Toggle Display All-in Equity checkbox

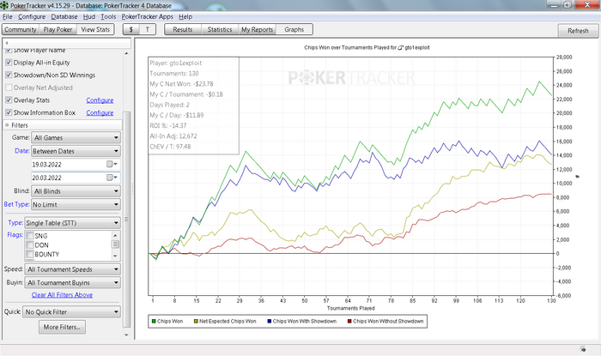[x=9, y=63]
